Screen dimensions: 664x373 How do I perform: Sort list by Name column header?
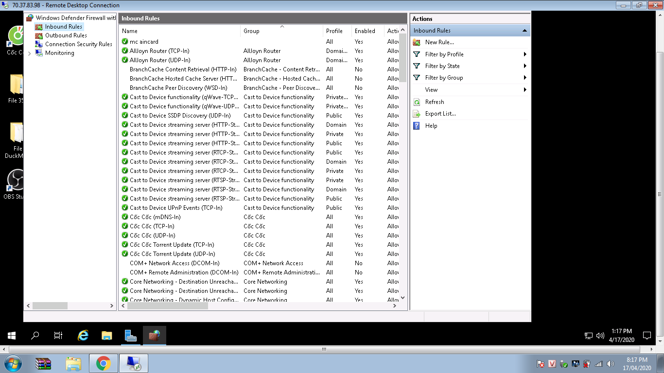[x=179, y=31]
